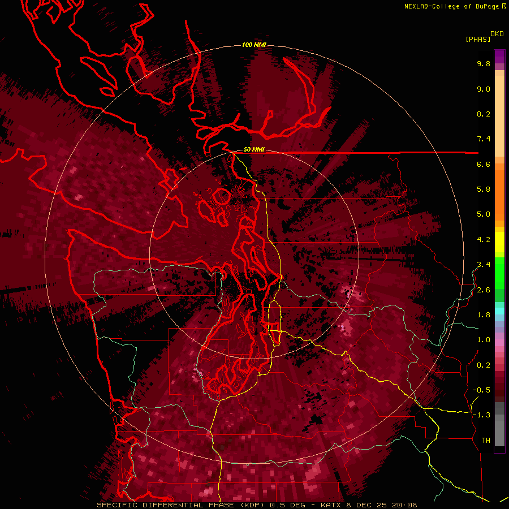This screenshot has height=509, width=509.
Task: Click the 9.8 value on color scale
Action: [x=483, y=64]
